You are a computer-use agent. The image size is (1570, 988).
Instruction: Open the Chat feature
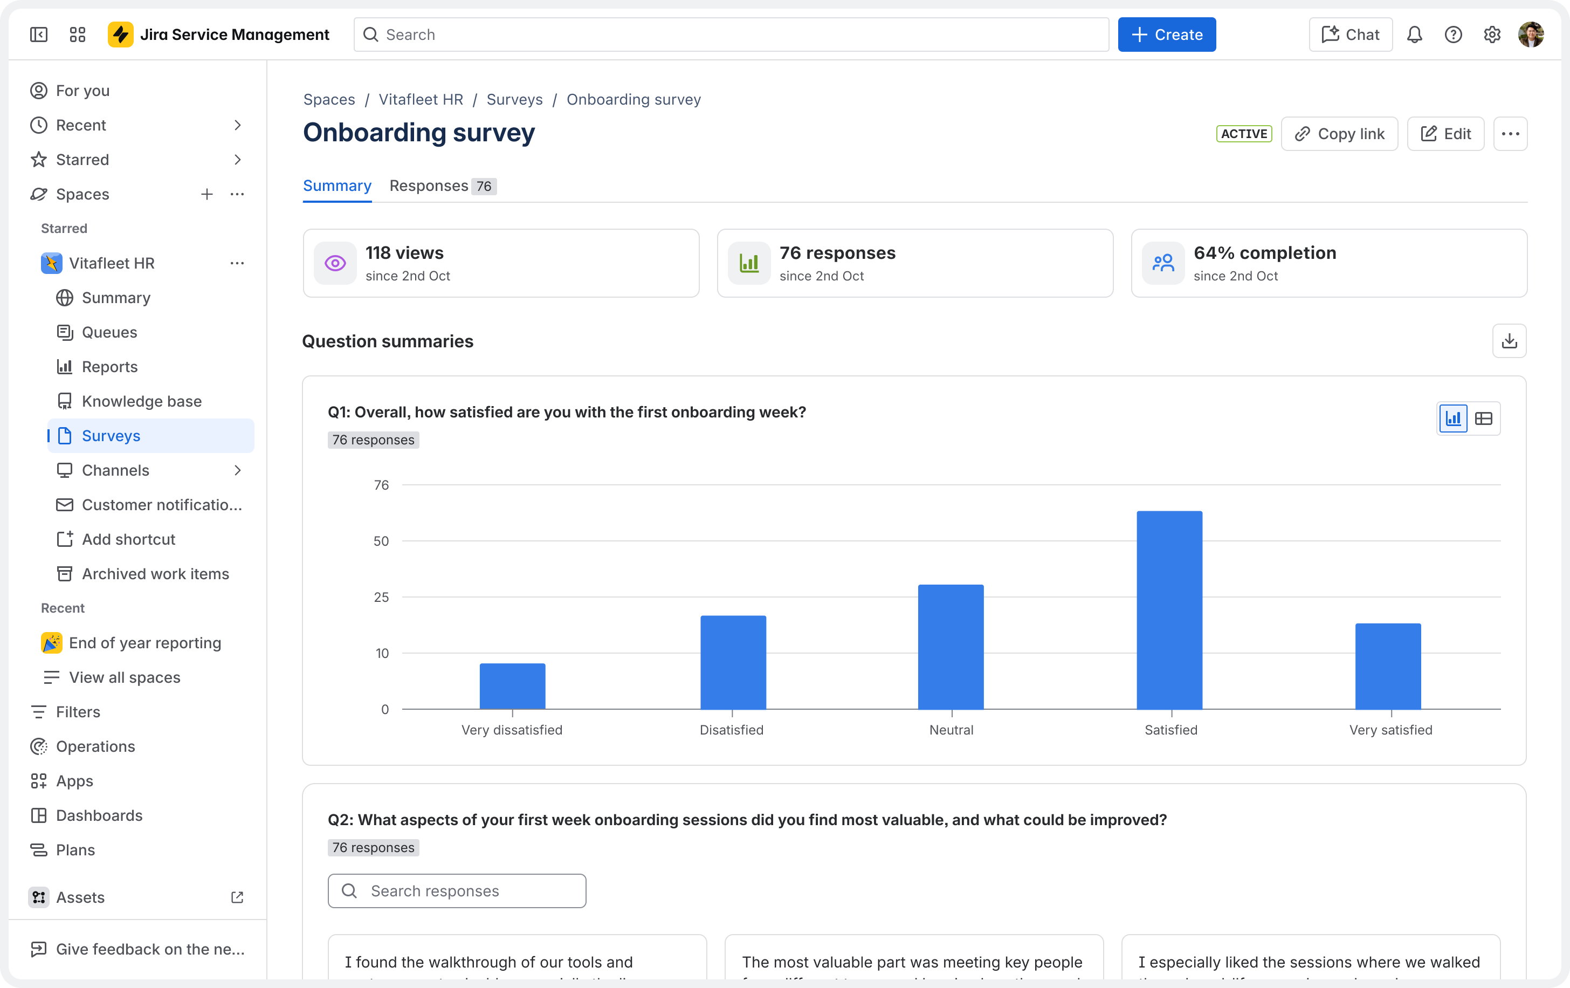click(1349, 35)
